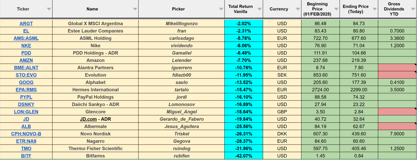Open the AMS:ASML ticker link
417x160 pixels.
(26, 38)
